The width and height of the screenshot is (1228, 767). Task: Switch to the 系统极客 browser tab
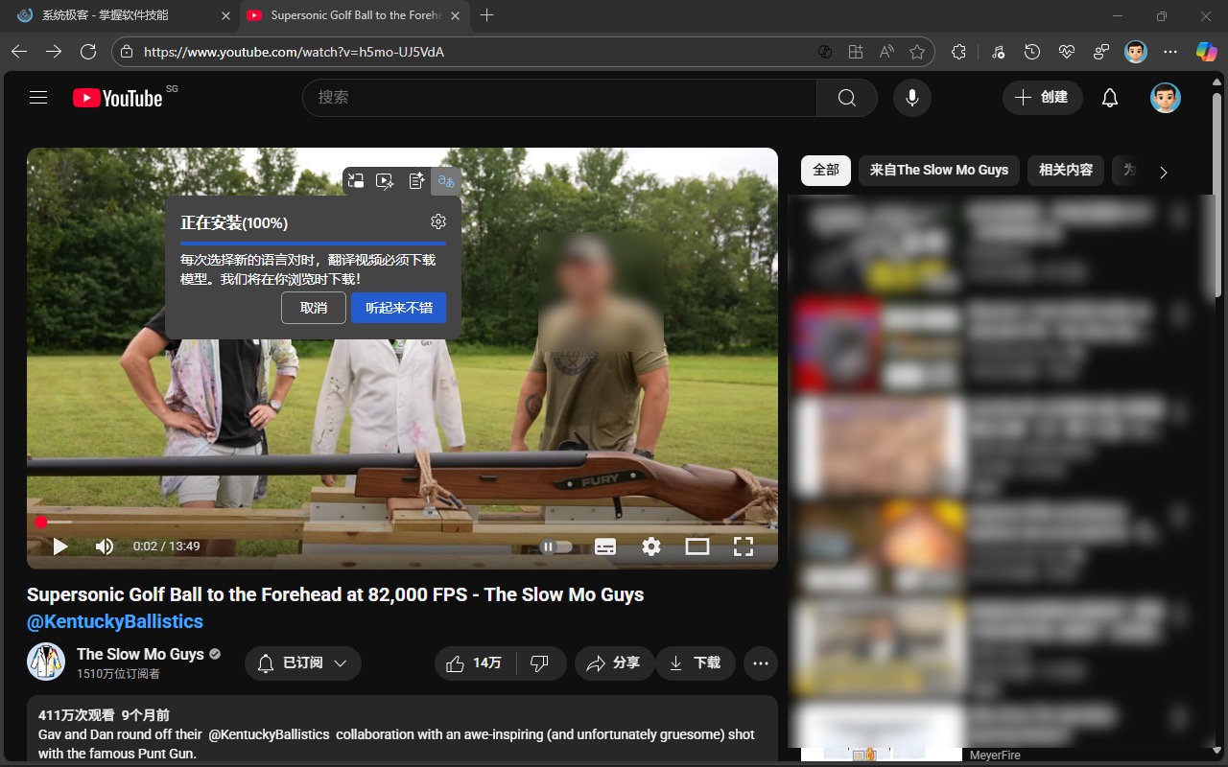tap(119, 15)
